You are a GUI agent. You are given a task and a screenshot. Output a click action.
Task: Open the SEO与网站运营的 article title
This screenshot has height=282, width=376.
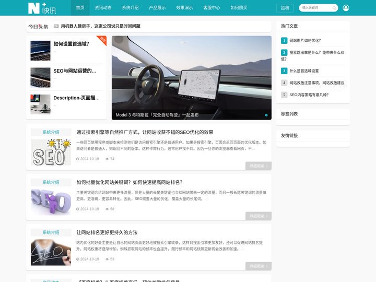pyautogui.click(x=75, y=71)
